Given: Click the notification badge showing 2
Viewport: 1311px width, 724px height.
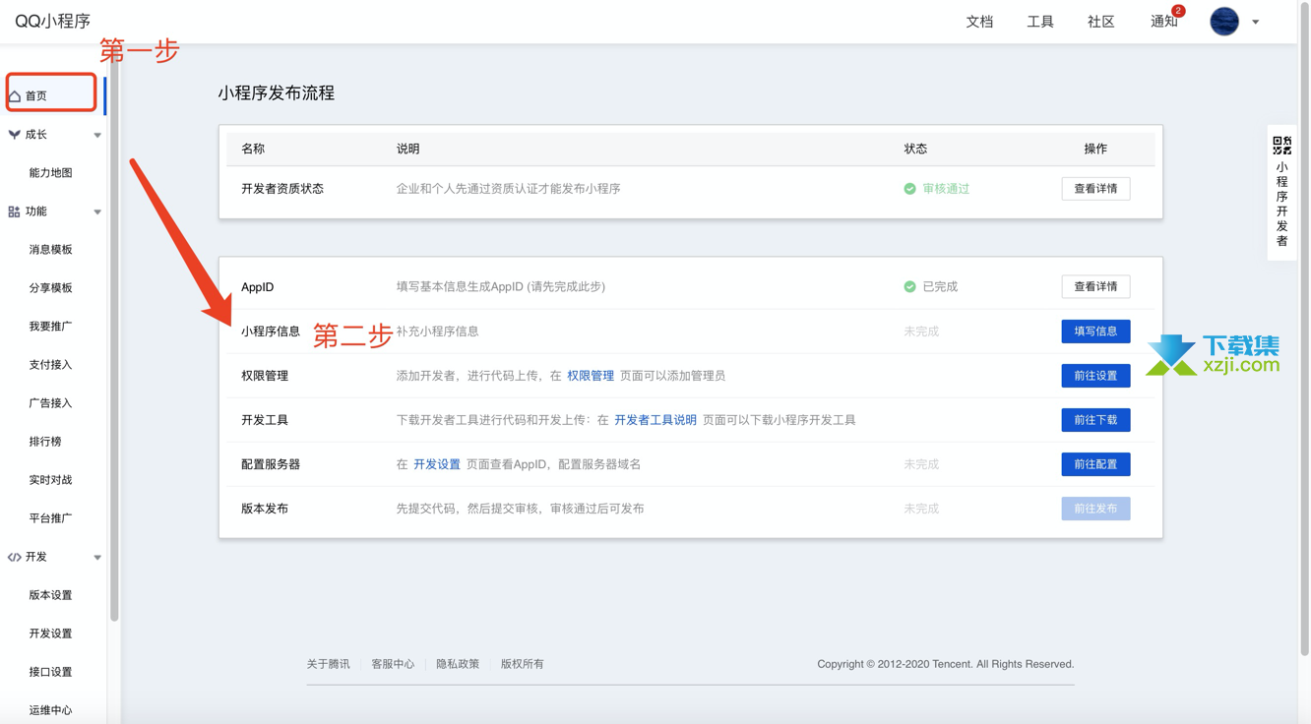Looking at the screenshot, I should point(1178,11).
